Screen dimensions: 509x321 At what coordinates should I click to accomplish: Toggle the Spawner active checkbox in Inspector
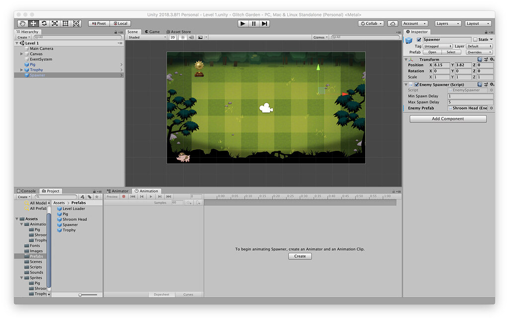click(x=419, y=40)
